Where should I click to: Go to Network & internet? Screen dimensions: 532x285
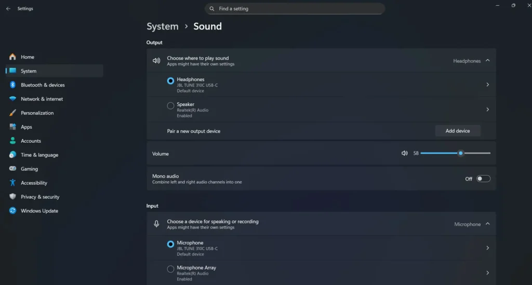[x=54, y=99]
